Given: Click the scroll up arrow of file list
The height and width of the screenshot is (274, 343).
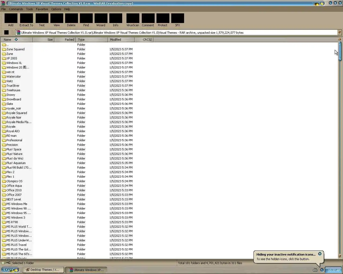Looking at the screenshot, I should 340,39.
